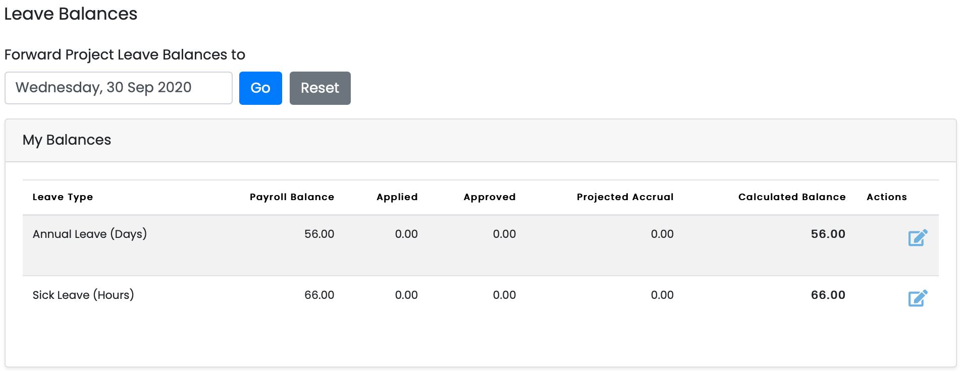Select the Sick Leave (Hours) row label
The width and height of the screenshot is (962, 371).
pos(83,295)
